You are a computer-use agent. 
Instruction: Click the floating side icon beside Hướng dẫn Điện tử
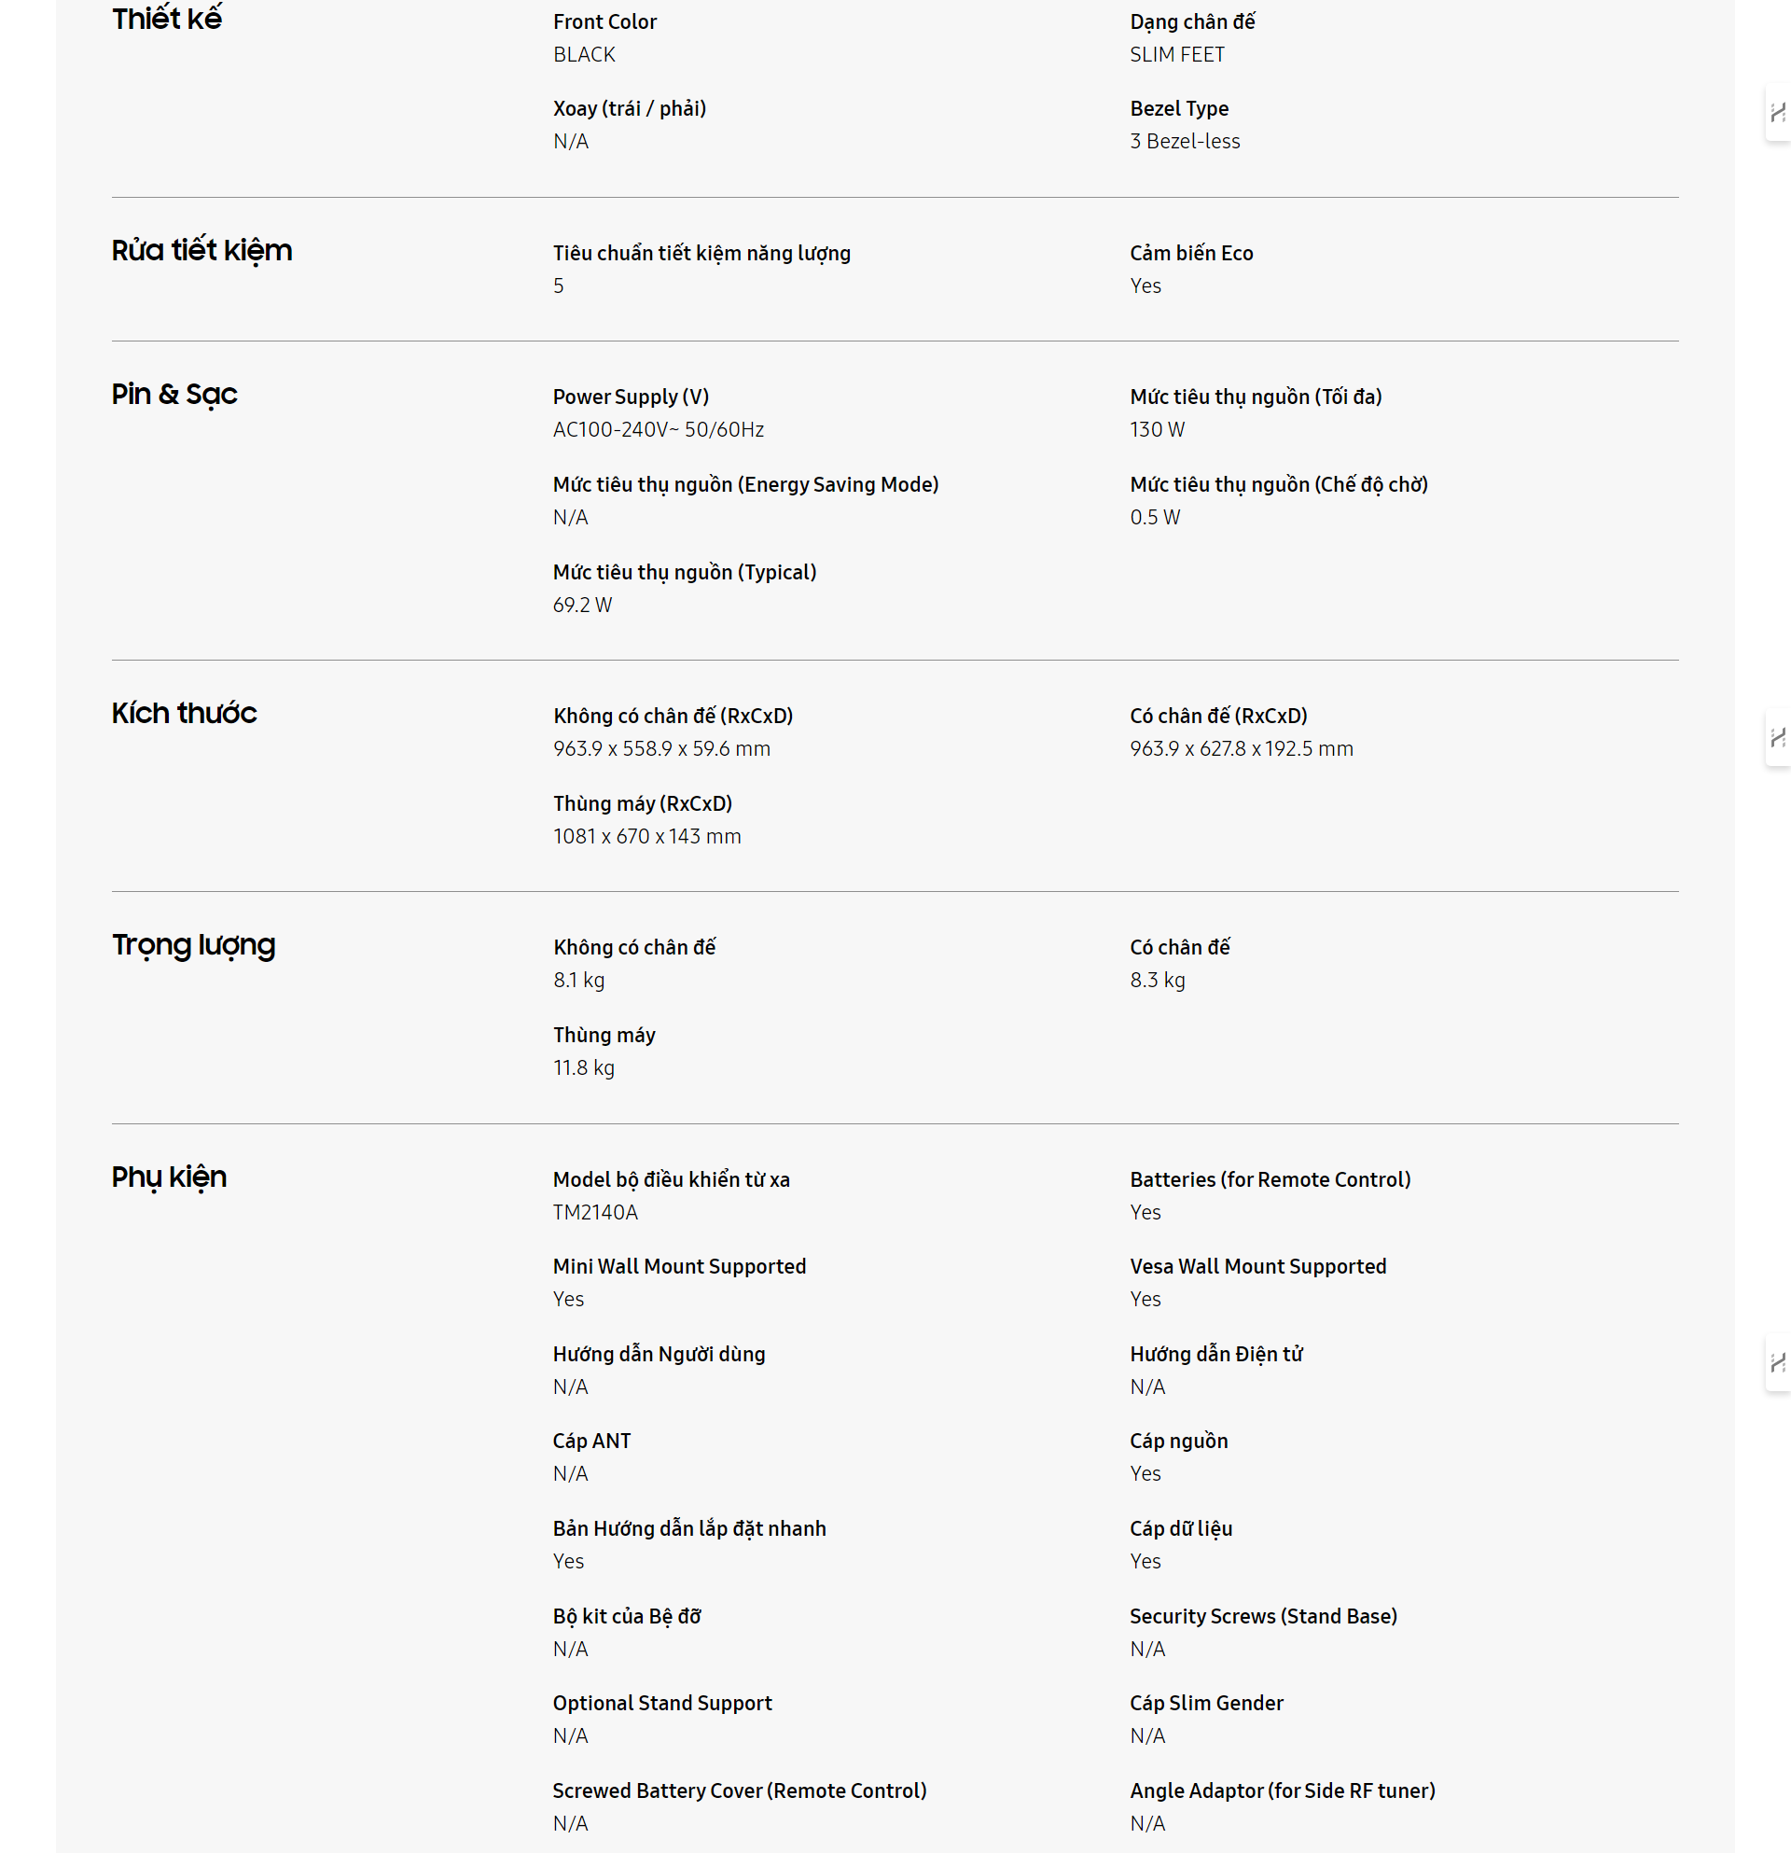point(1777,1362)
